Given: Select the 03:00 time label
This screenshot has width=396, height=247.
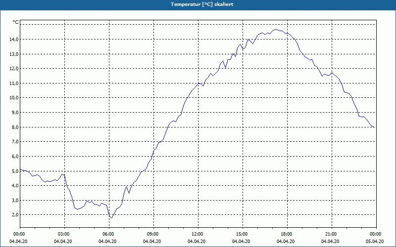Looking at the screenshot, I should (x=63, y=234).
